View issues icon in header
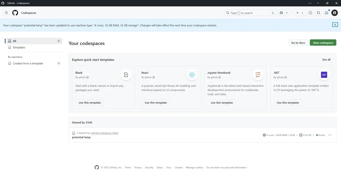This screenshot has width=341, height=182. (x=310, y=13)
